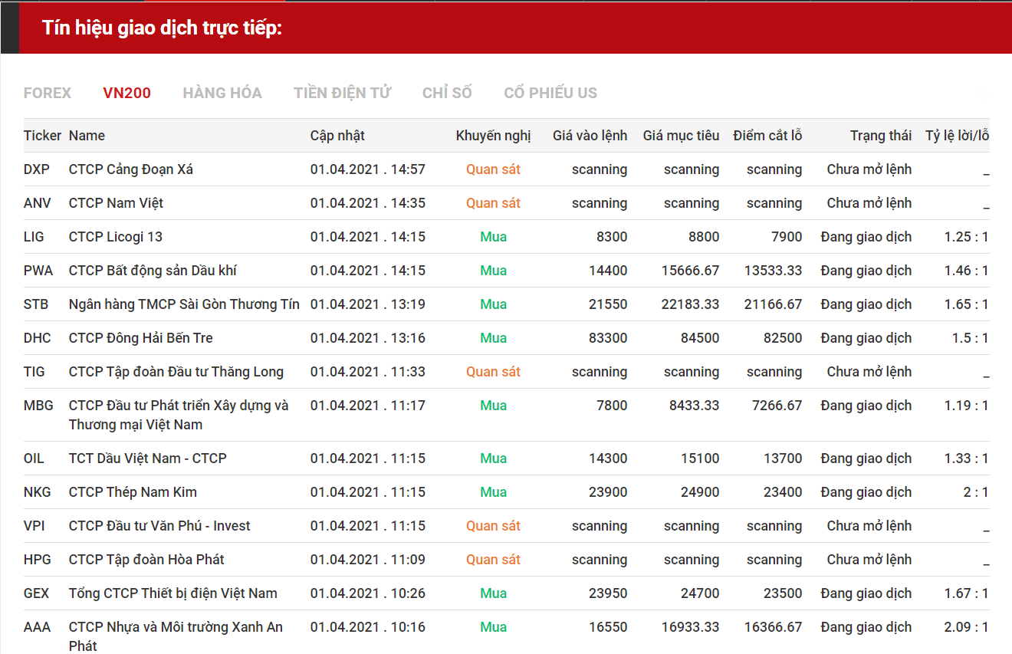The height and width of the screenshot is (654, 1012).
Task: Click the entry price 83300 for DHC
Action: tap(608, 338)
